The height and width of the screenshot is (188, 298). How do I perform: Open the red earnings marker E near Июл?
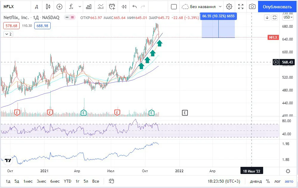(117, 113)
